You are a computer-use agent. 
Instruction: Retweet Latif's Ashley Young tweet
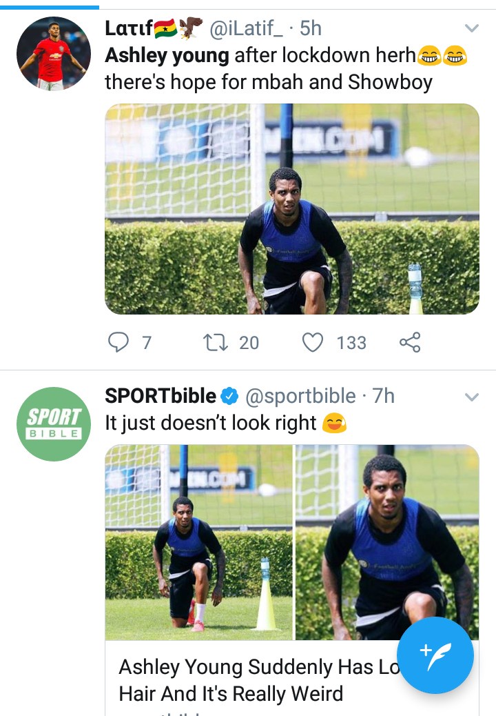215,342
